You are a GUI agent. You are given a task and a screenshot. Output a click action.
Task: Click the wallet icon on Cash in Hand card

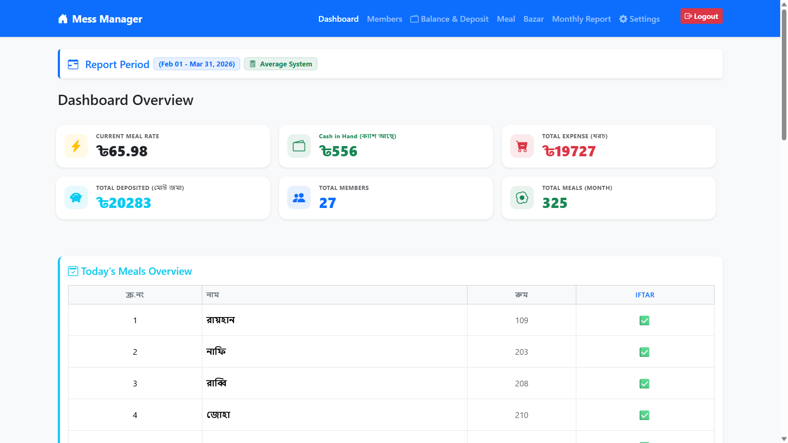299,146
